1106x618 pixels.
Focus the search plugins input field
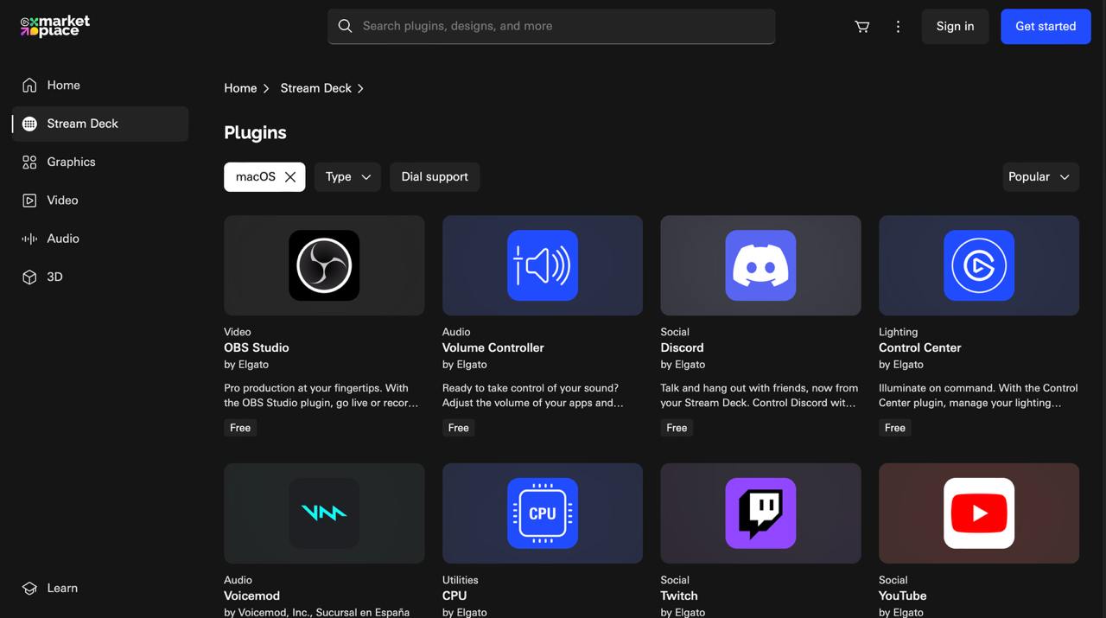click(551, 26)
